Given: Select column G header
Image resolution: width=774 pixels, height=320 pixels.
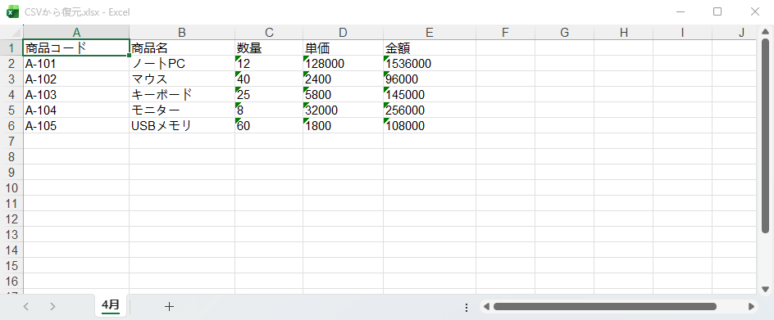Looking at the screenshot, I should 565,33.
